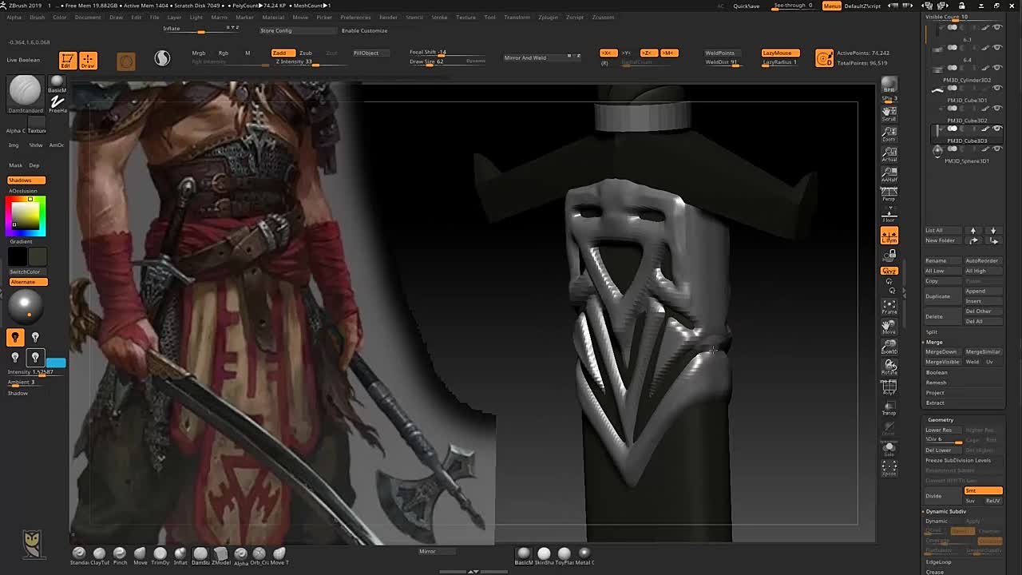Collapse the Merge section
The width and height of the screenshot is (1022, 575).
(x=934, y=342)
